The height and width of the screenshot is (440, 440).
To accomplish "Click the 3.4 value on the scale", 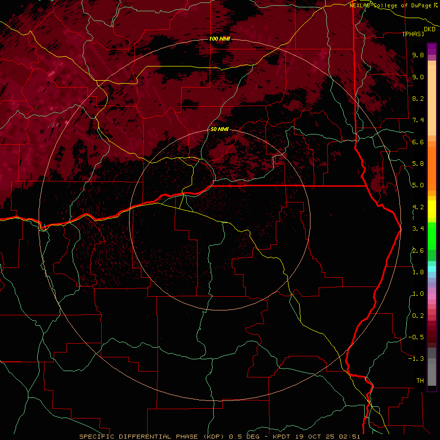I will point(418,229).
